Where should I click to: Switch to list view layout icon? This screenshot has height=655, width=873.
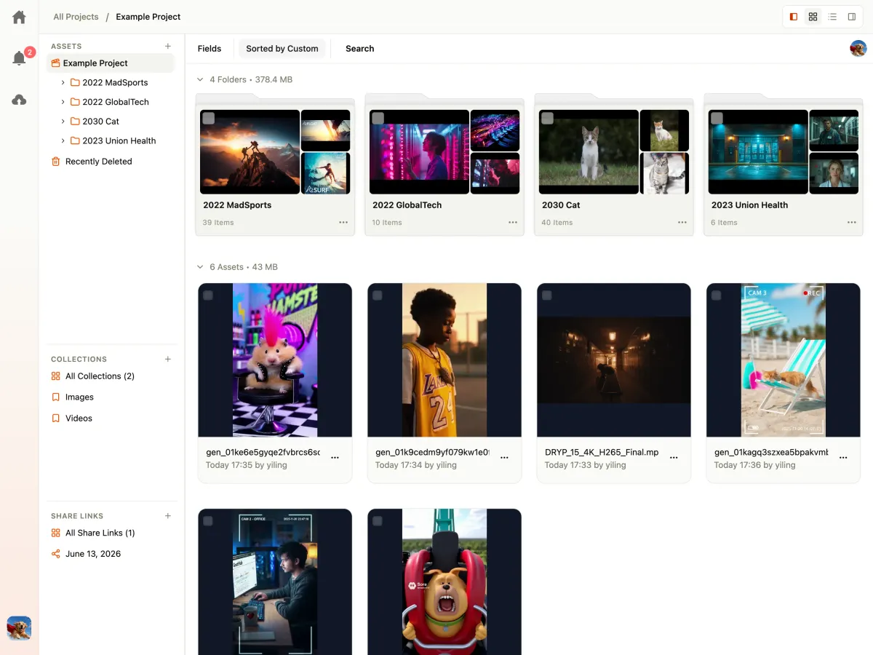832,17
